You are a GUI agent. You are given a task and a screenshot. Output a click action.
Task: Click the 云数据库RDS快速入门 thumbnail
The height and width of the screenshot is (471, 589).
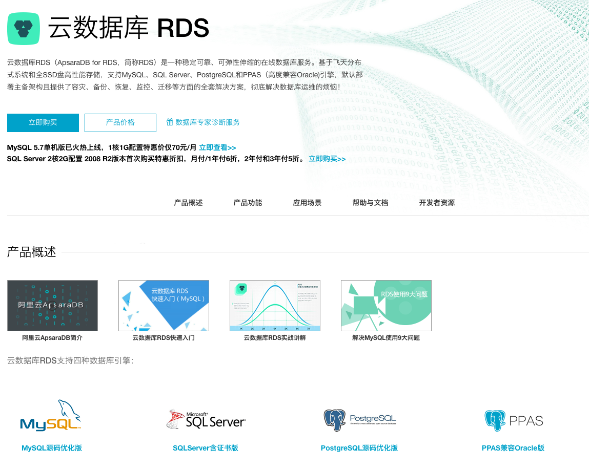click(164, 305)
